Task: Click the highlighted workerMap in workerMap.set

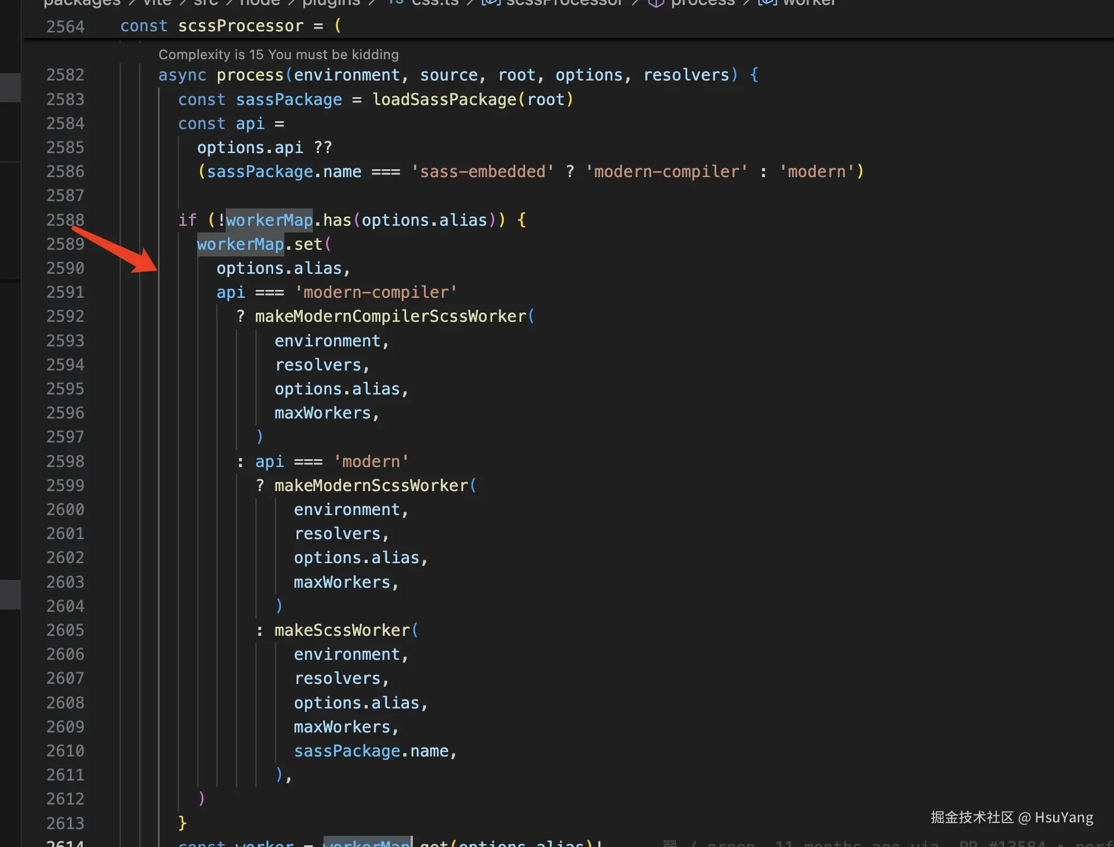Action: point(240,244)
